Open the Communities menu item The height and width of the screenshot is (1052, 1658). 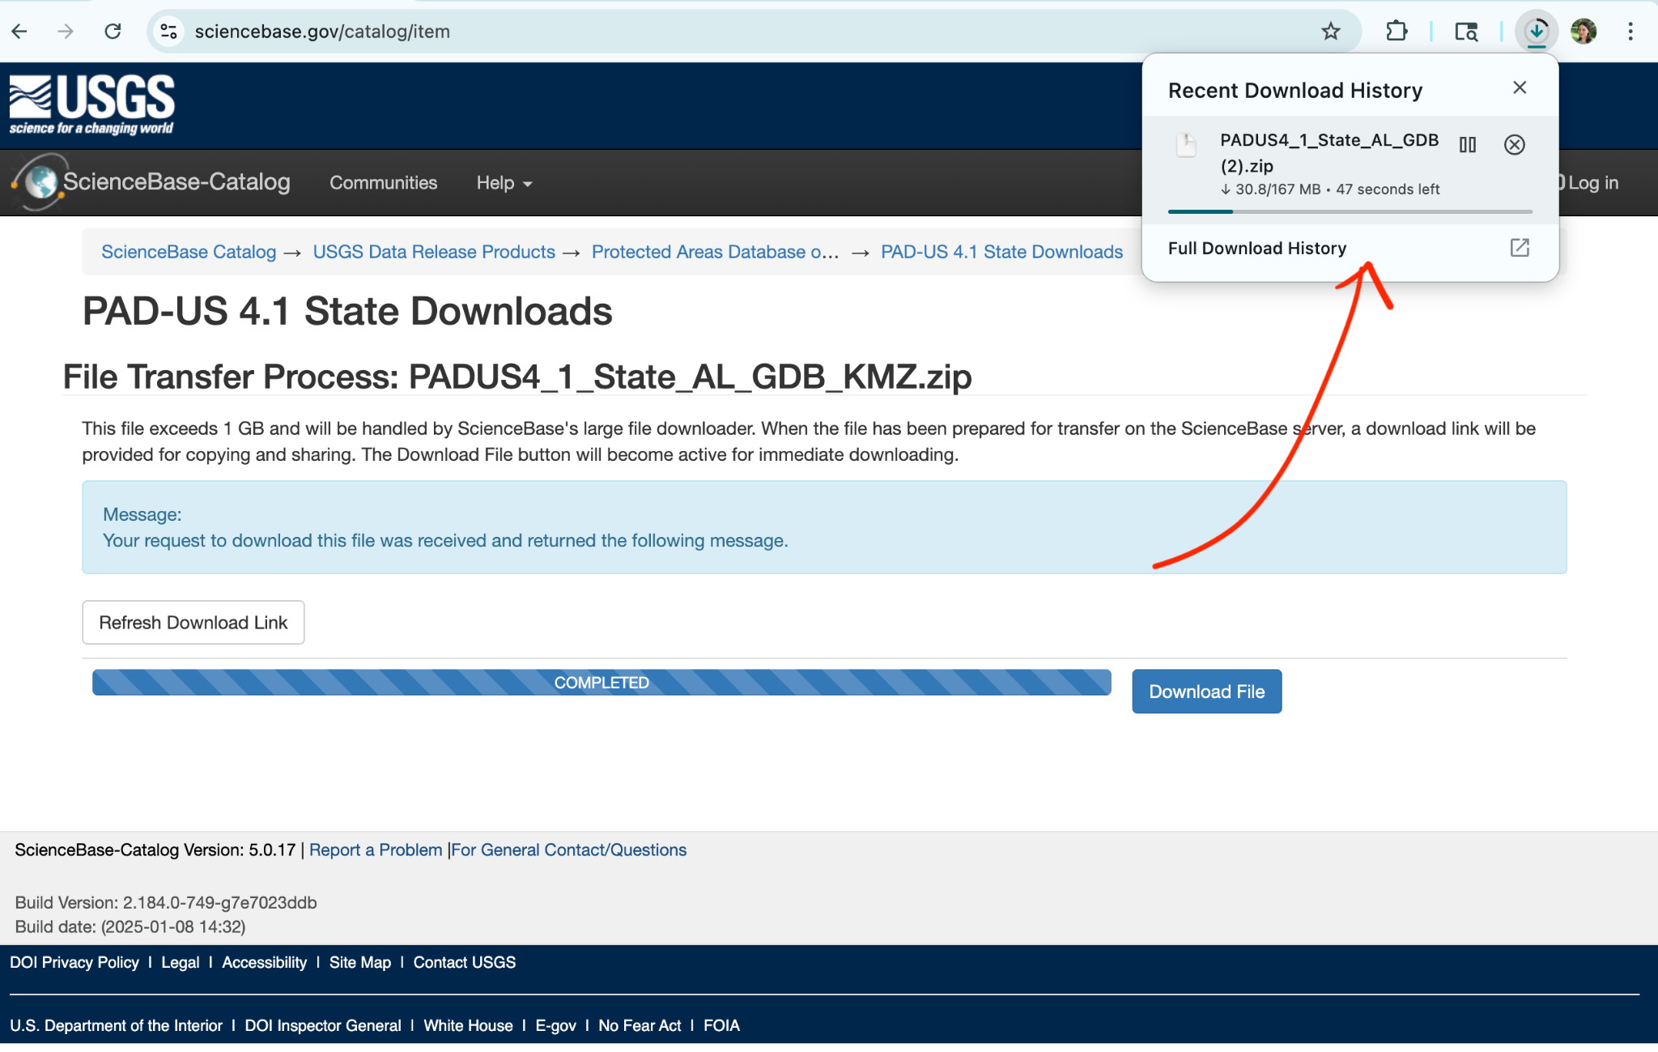coord(383,183)
